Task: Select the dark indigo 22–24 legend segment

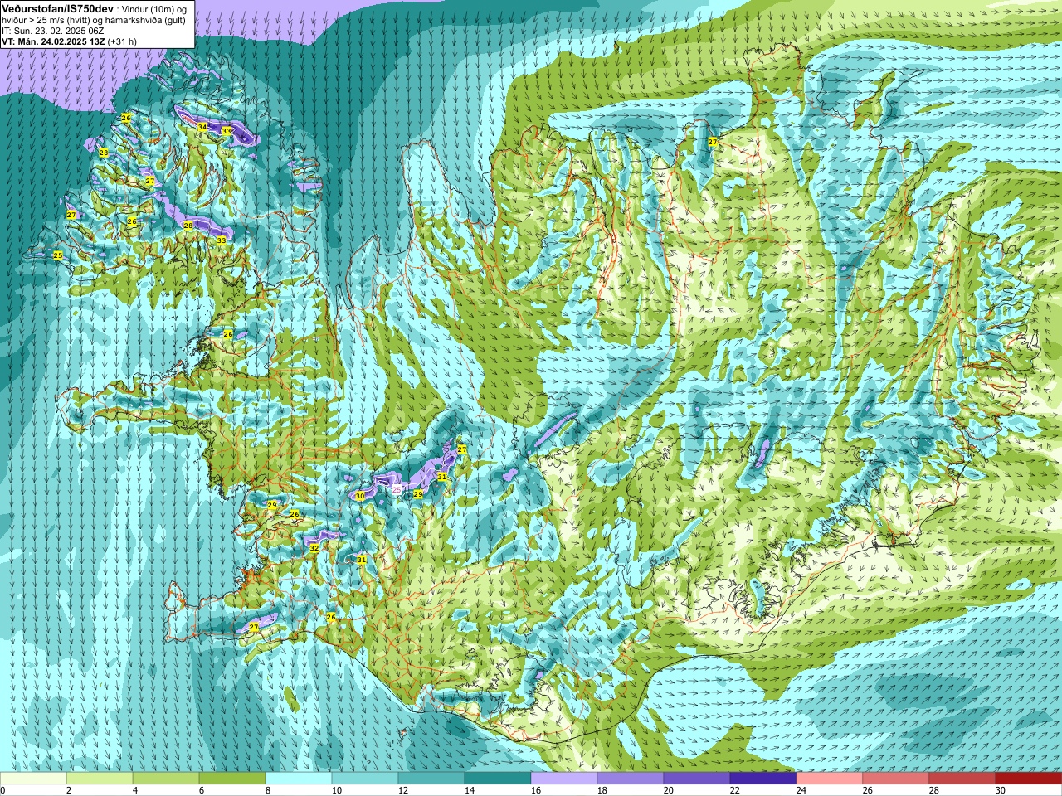Action: tap(763, 779)
